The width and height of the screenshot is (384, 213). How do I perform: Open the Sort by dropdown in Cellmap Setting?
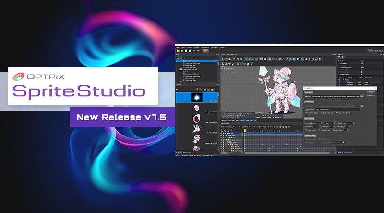tap(349, 123)
